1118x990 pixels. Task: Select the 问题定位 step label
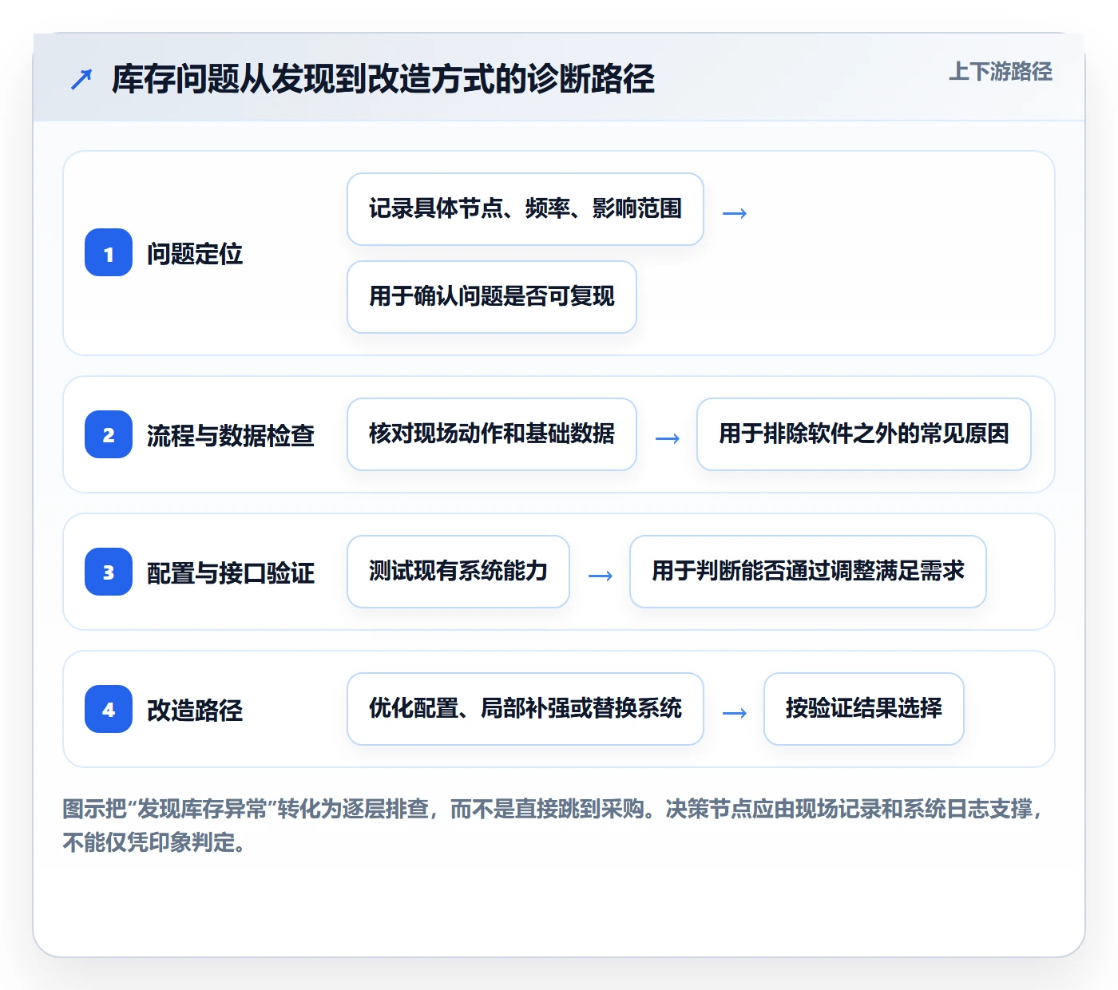click(195, 254)
